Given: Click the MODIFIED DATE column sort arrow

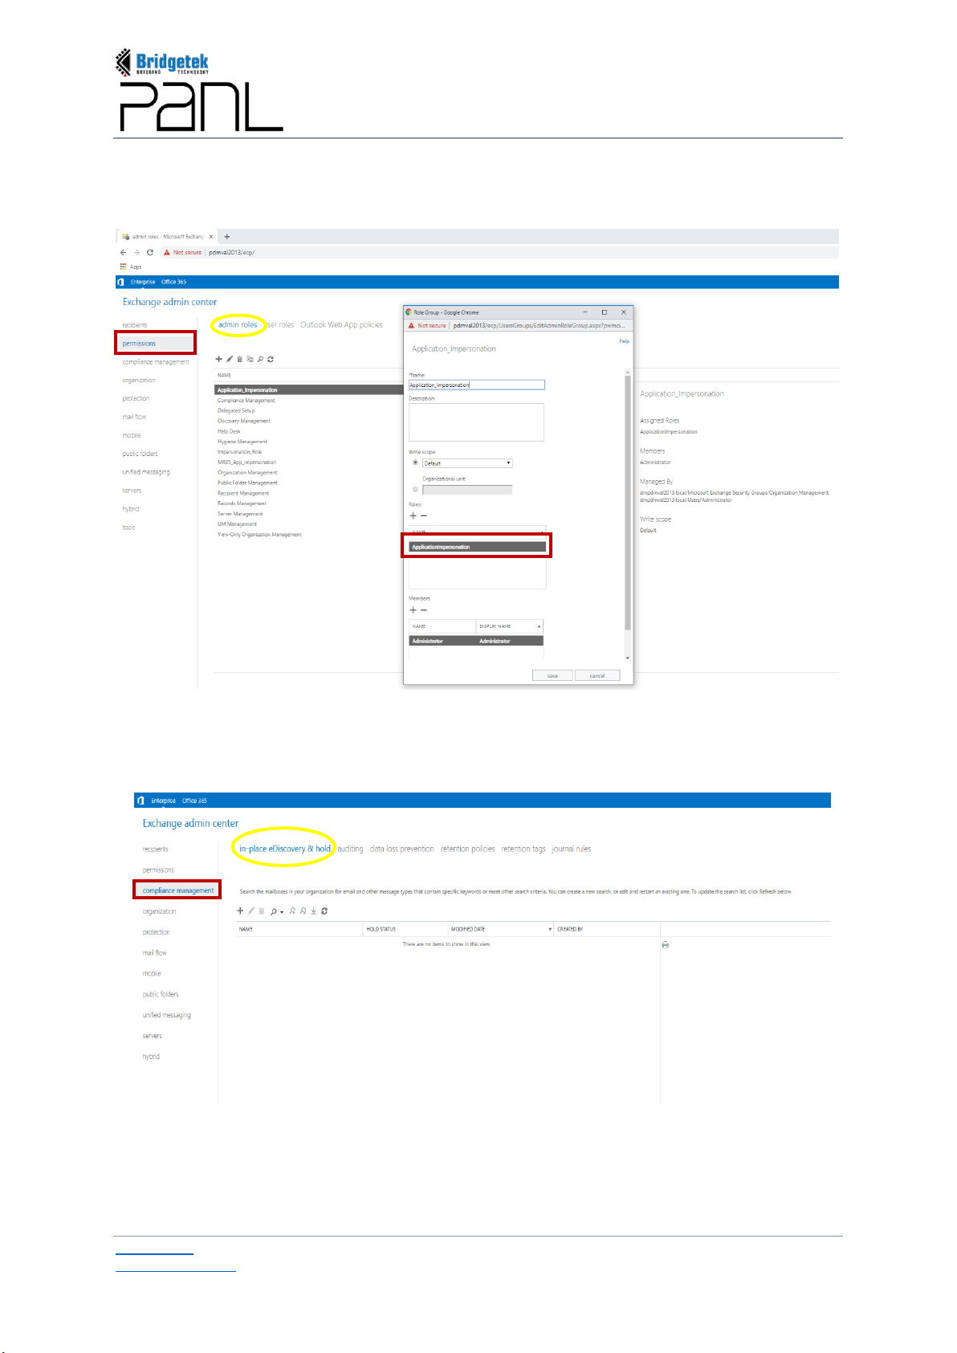Looking at the screenshot, I should pyautogui.click(x=550, y=929).
